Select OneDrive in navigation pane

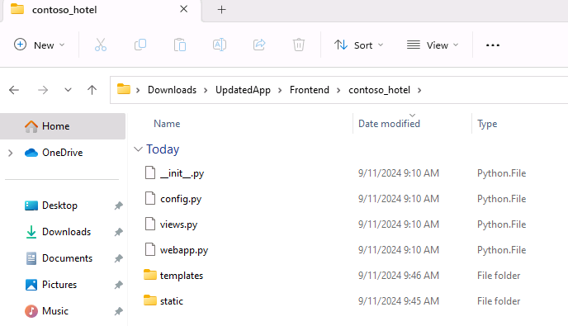click(x=62, y=153)
